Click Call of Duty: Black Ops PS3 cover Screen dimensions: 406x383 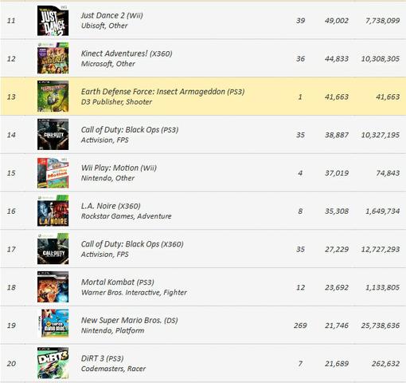53,134
